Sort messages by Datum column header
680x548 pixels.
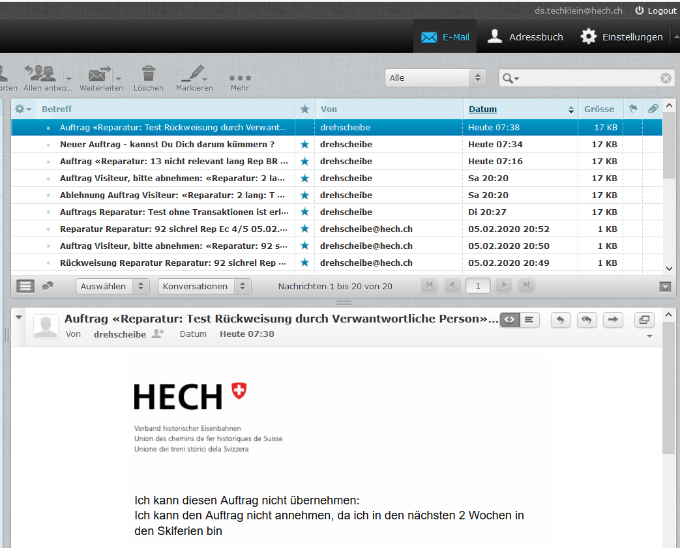(x=482, y=109)
